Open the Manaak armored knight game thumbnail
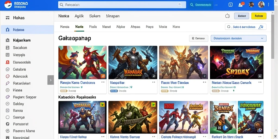Screen dimensions: 278x139 click(x=133, y=62)
